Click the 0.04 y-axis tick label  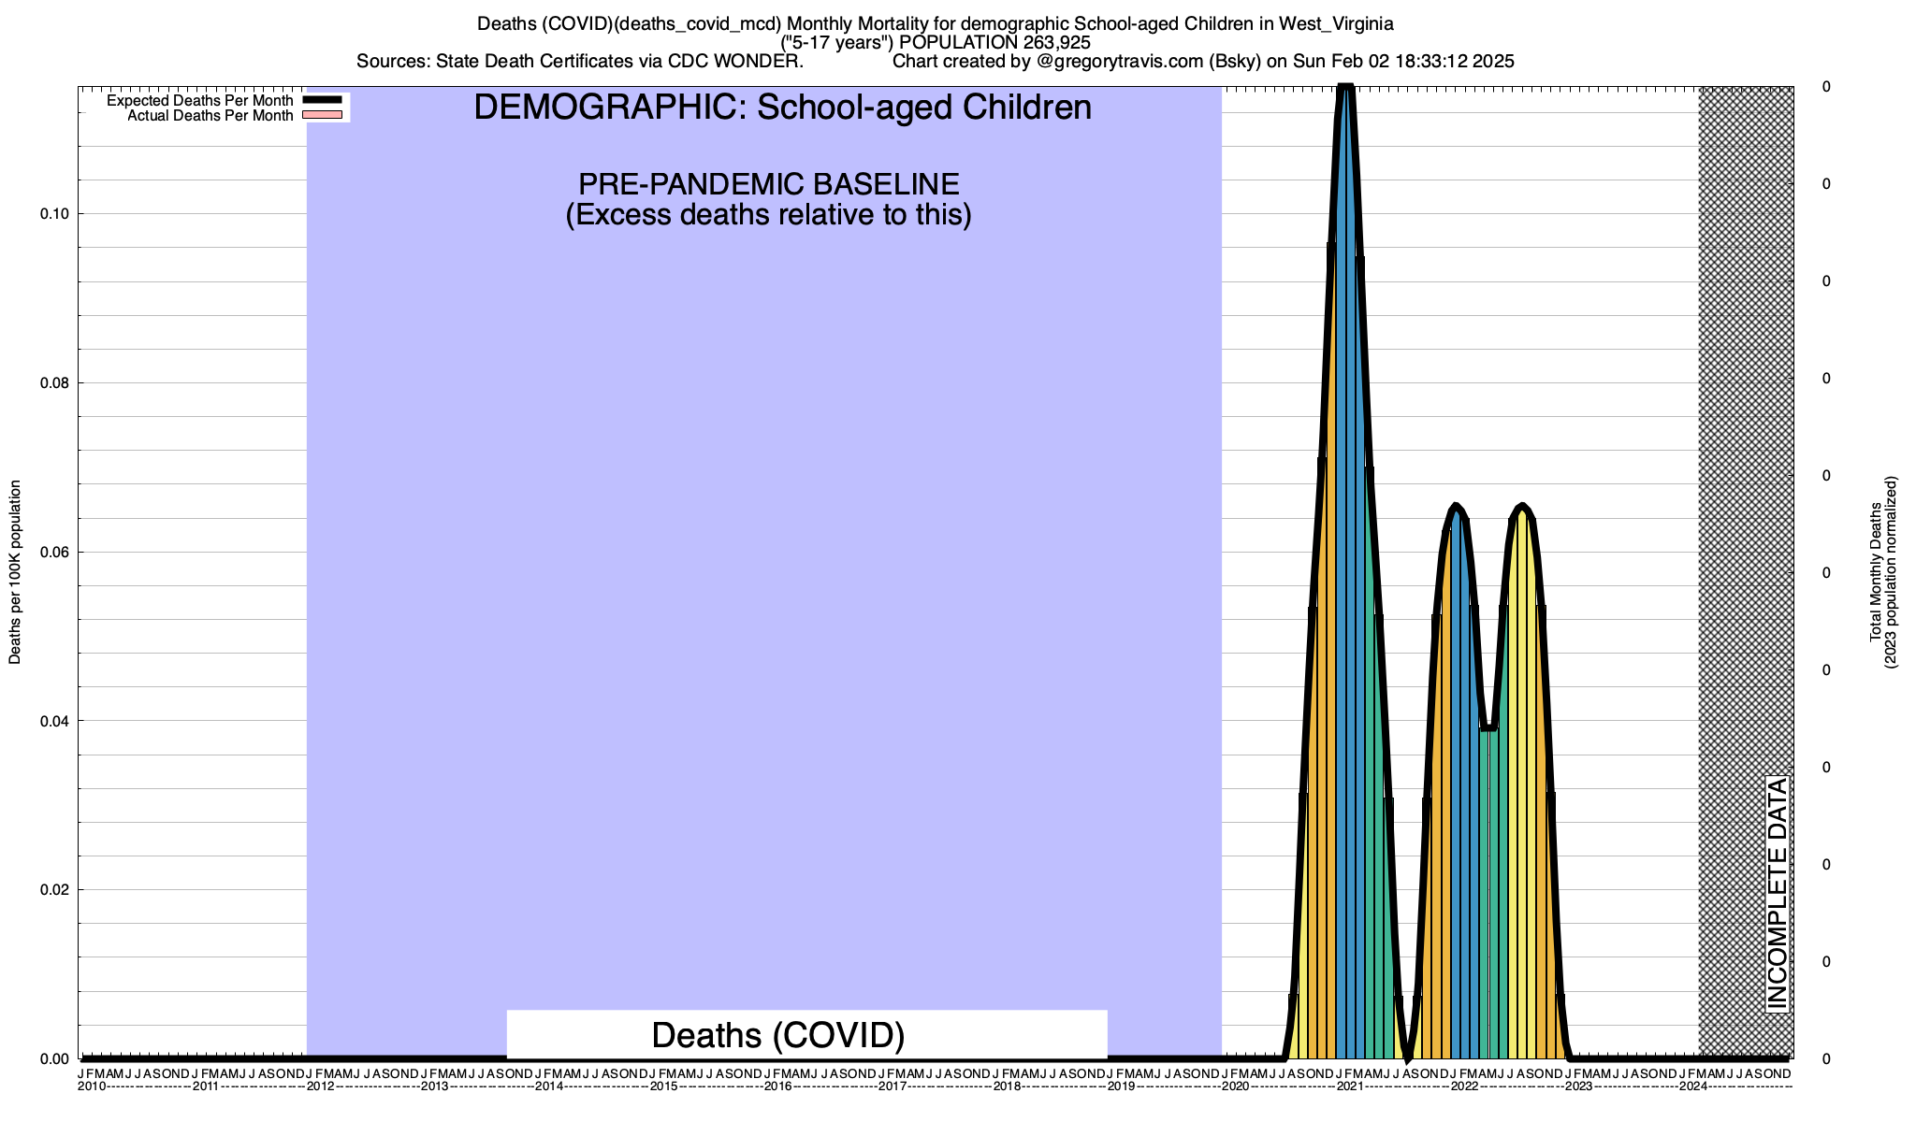[53, 721]
